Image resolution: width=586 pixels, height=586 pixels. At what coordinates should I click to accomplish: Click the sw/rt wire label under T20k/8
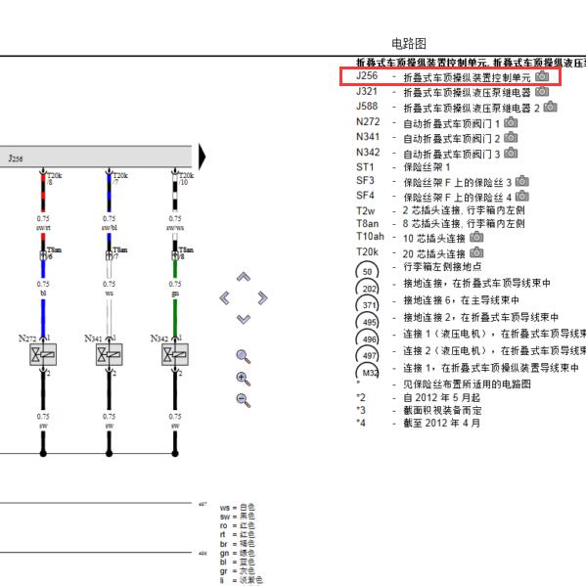[43, 228]
